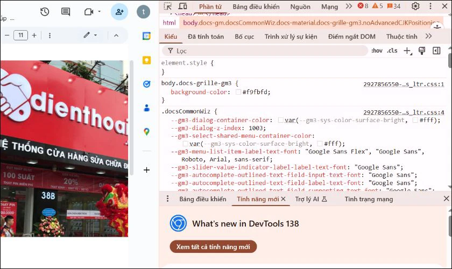Click the storefront image in document
This screenshot has height=269, width=452.
[x=64, y=148]
